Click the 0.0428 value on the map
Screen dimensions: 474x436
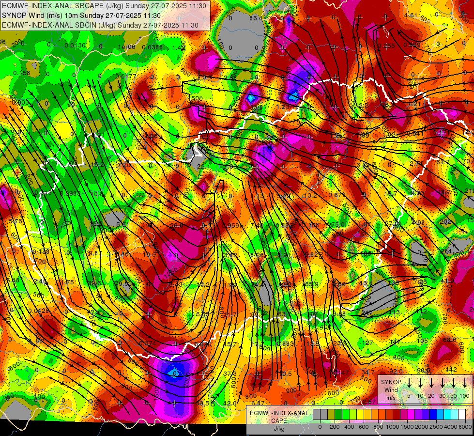39,311
